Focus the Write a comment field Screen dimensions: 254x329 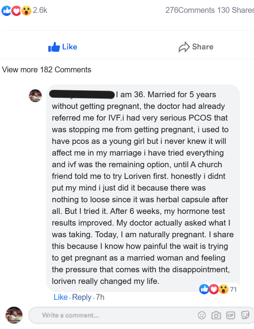(x=113, y=315)
